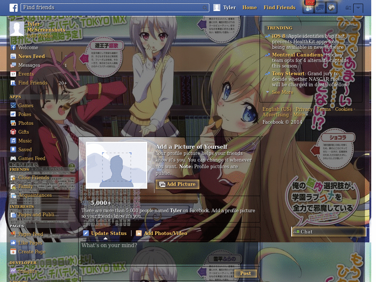Open the Terms footer link
Image resolution: width=376 pixels, height=282 pixels.
(x=324, y=109)
